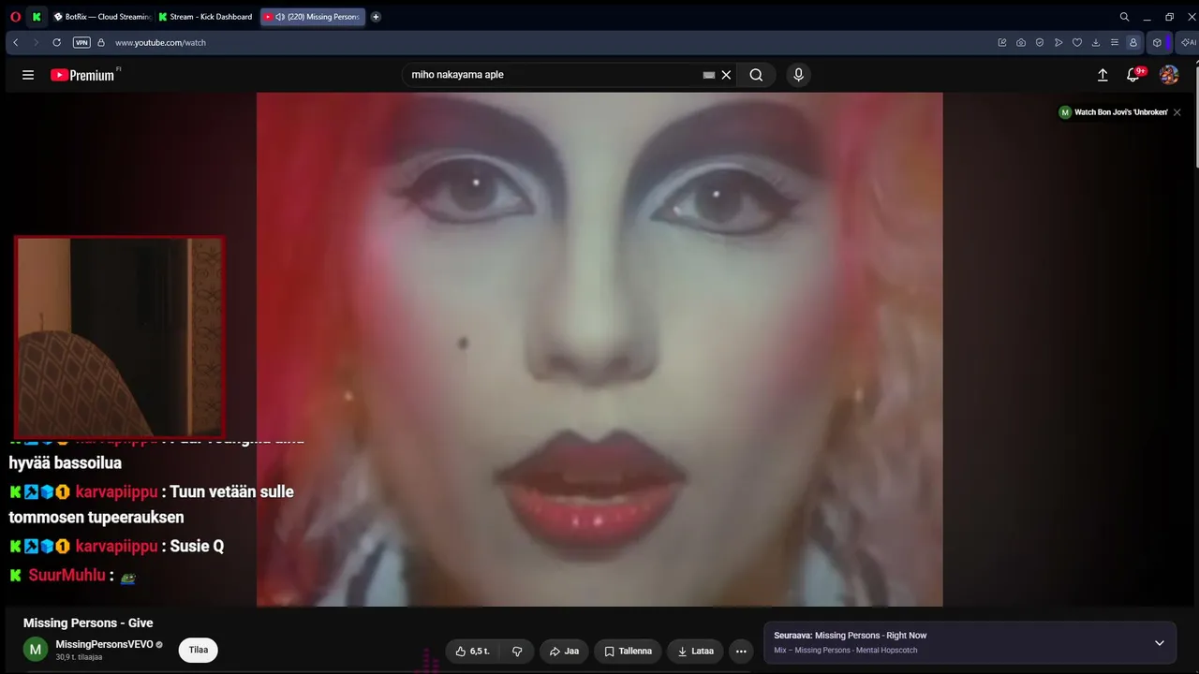Go forward to the next page

pos(36,42)
